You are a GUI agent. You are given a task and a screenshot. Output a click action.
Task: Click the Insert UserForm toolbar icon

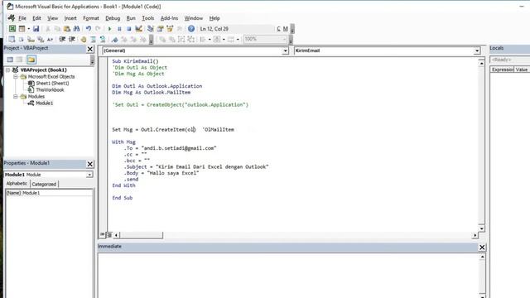click(x=22, y=29)
